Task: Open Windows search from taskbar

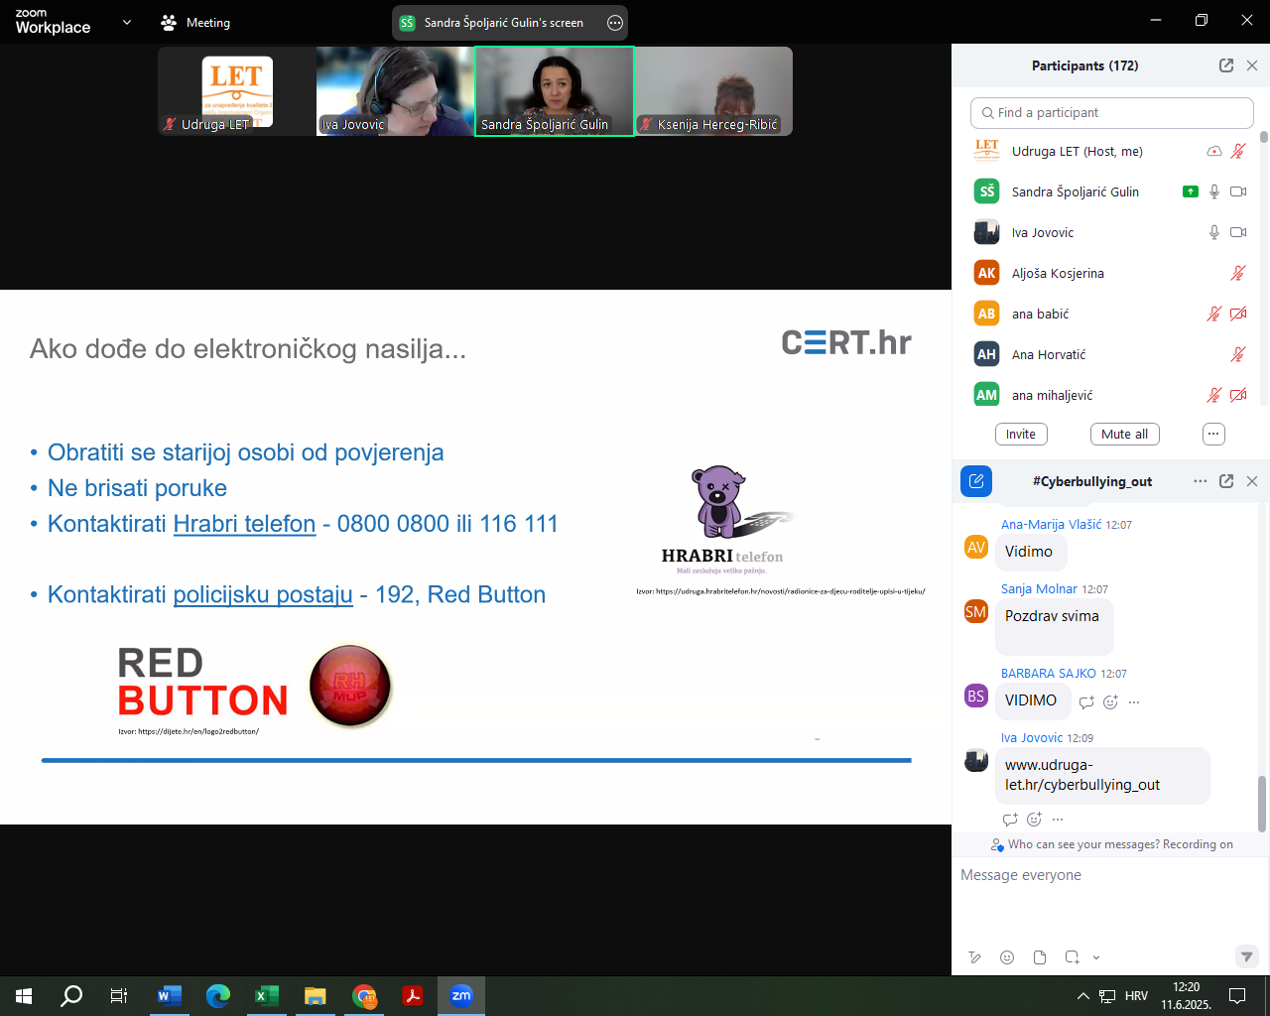Action: [71, 996]
